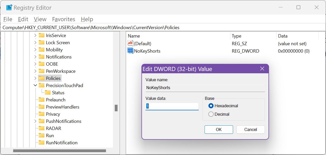Open the Edit menu
This screenshot has height=155, width=326.
click(x=23, y=19)
